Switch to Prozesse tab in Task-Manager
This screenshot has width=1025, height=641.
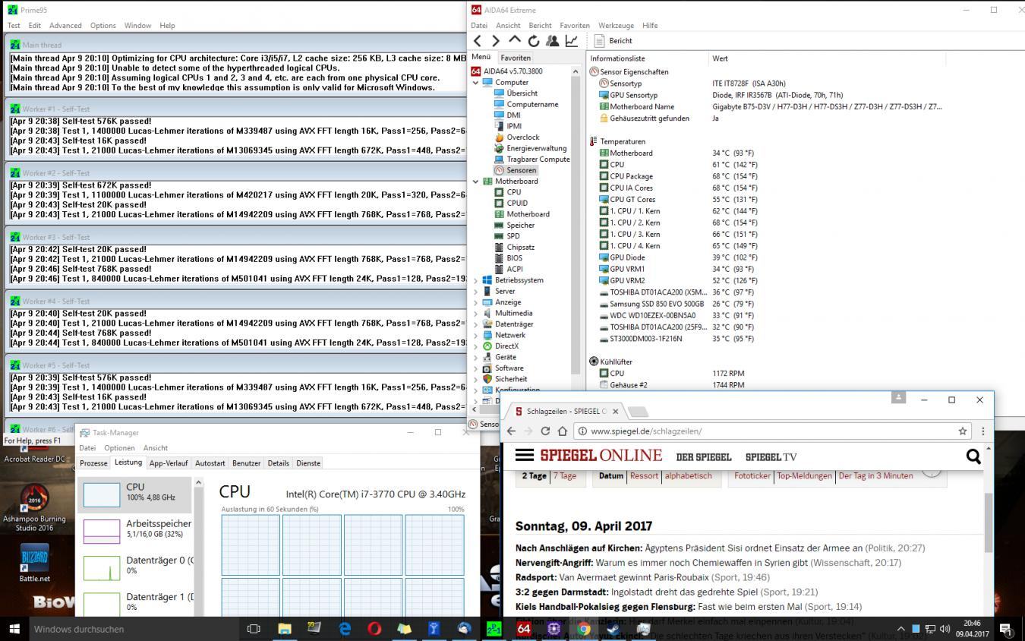click(93, 463)
